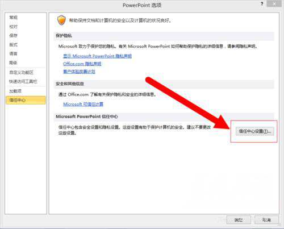Click the 信任中心设置(T)... button
Image resolution: width=284 pixels, height=229 pixels.
tap(255, 131)
